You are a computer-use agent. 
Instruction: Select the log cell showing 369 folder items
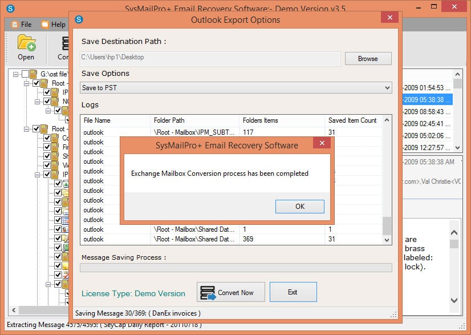coord(248,239)
